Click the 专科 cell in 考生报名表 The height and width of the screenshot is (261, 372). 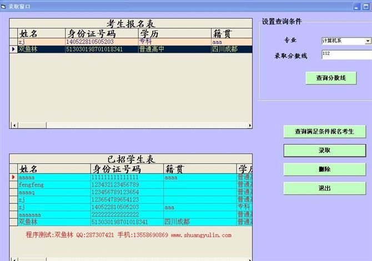pyautogui.click(x=175, y=42)
